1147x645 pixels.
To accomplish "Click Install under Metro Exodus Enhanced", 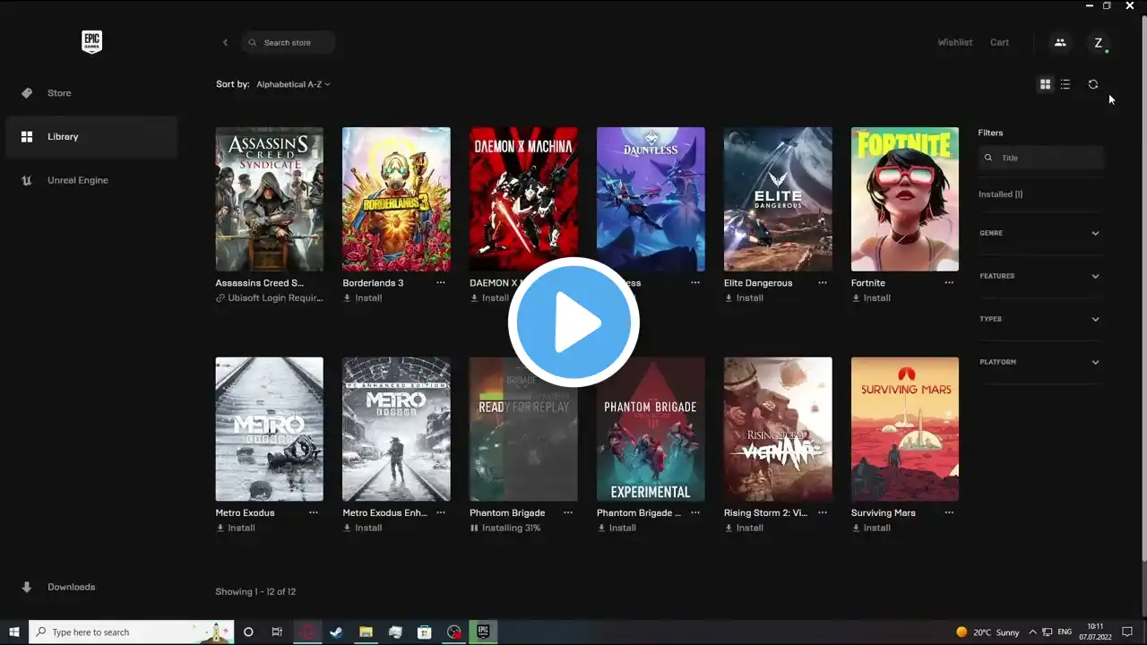I will [362, 529].
